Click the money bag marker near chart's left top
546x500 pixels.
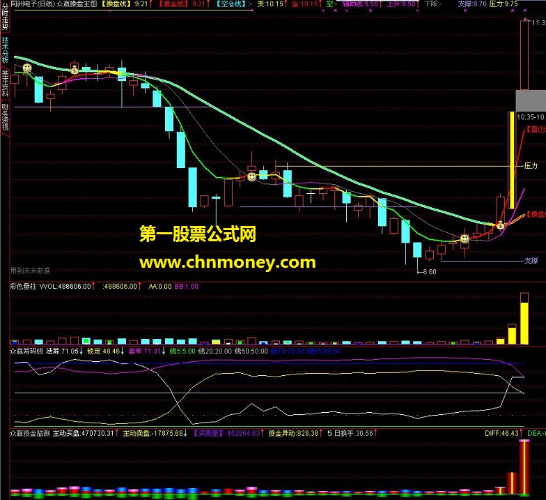point(75,70)
